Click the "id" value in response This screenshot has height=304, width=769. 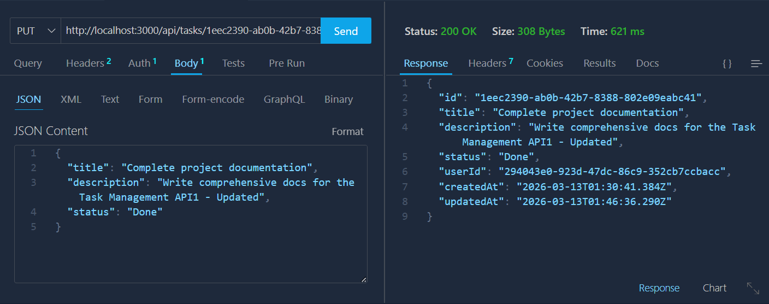click(x=589, y=98)
